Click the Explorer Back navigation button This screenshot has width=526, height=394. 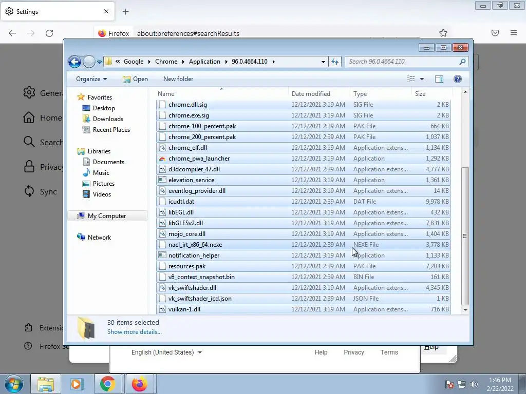74,62
